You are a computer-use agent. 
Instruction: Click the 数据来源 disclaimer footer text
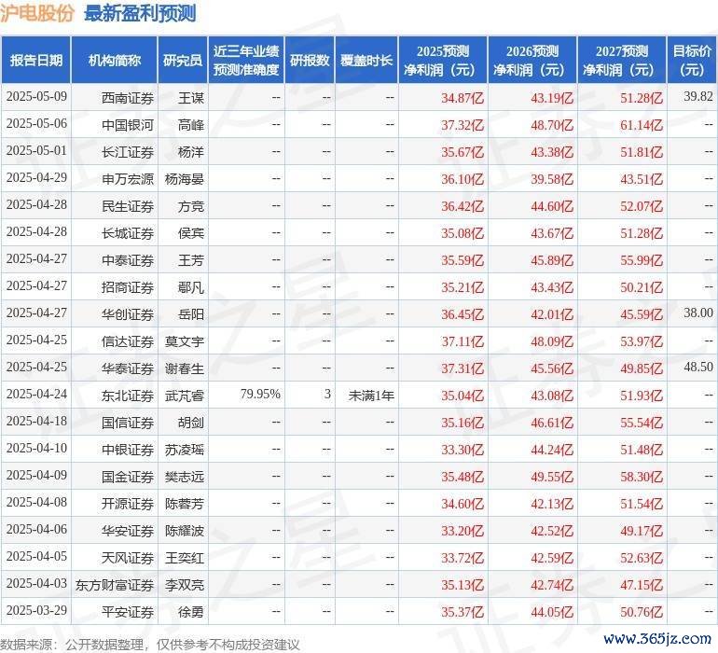[150, 645]
